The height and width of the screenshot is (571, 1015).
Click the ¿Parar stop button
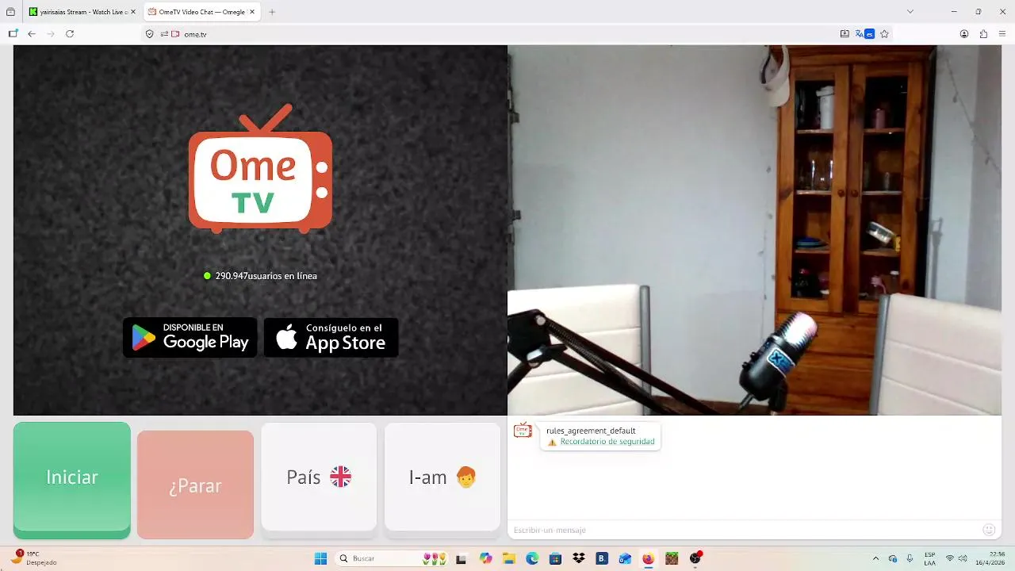click(x=195, y=485)
